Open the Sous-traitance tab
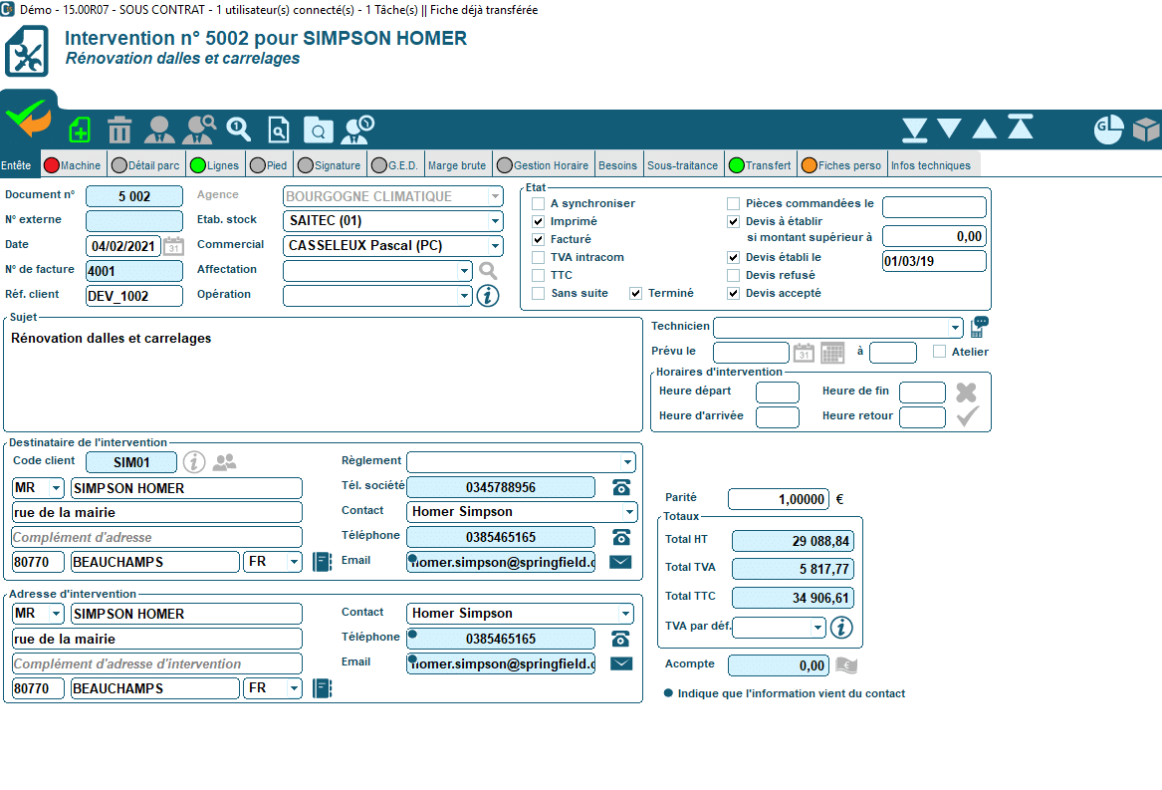 tap(682, 165)
